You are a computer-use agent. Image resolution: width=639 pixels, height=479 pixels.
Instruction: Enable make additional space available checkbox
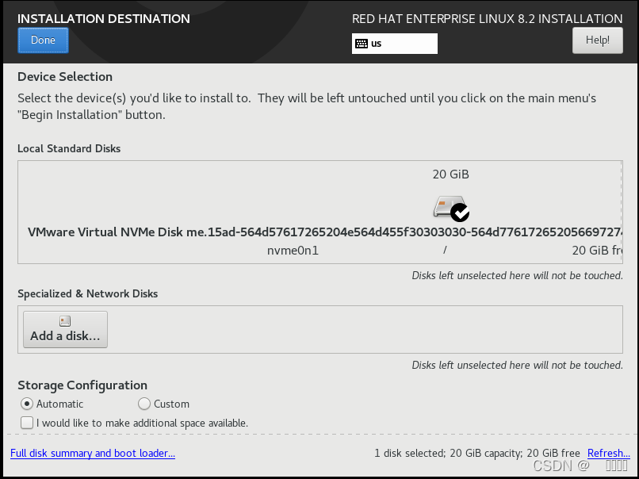pos(27,423)
